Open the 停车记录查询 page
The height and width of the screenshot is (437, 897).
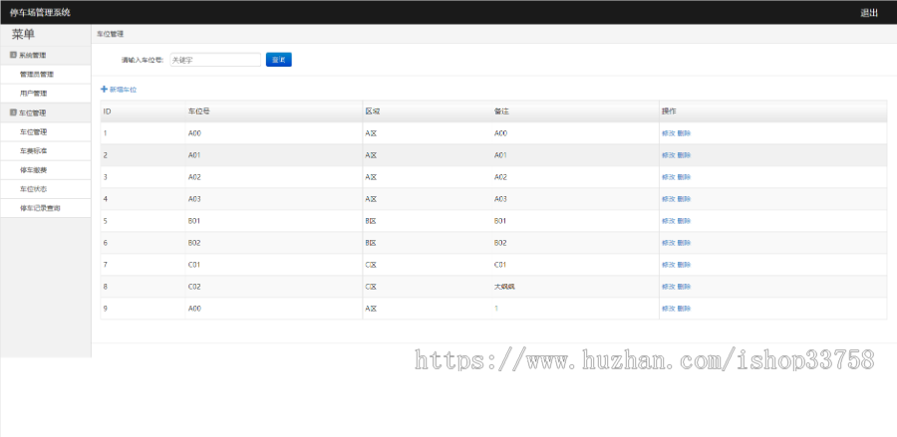[x=45, y=208]
